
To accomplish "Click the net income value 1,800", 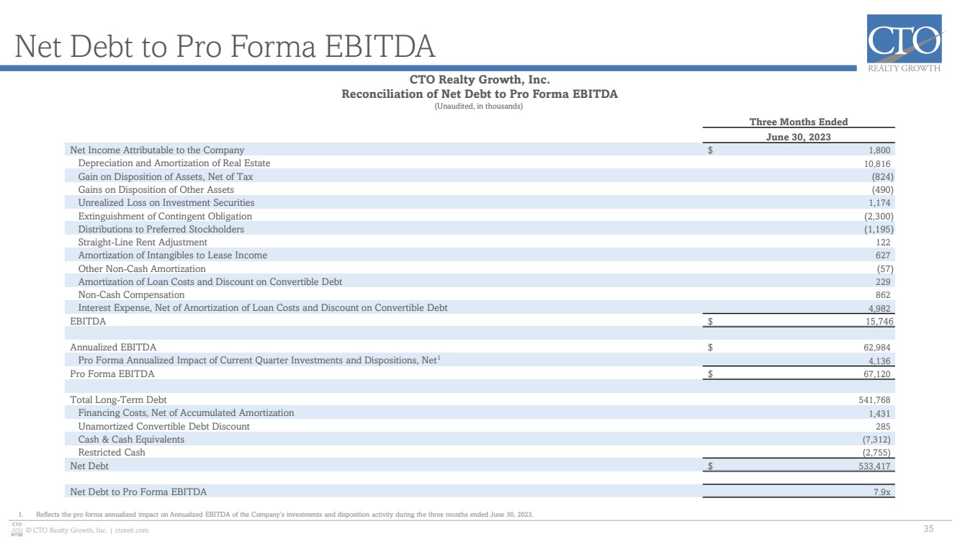I will [x=879, y=150].
